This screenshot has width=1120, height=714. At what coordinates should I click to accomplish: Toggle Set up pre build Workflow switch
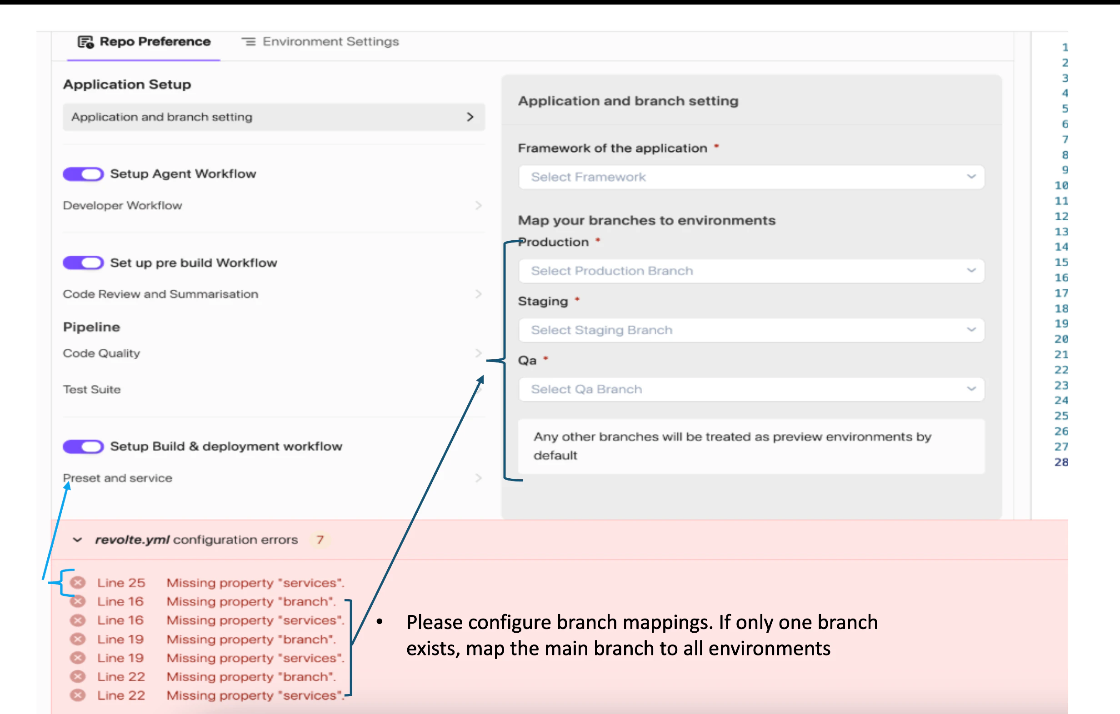[x=83, y=263]
